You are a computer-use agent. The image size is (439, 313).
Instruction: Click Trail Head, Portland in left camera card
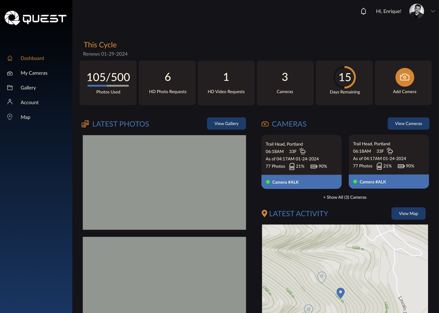[x=284, y=144]
